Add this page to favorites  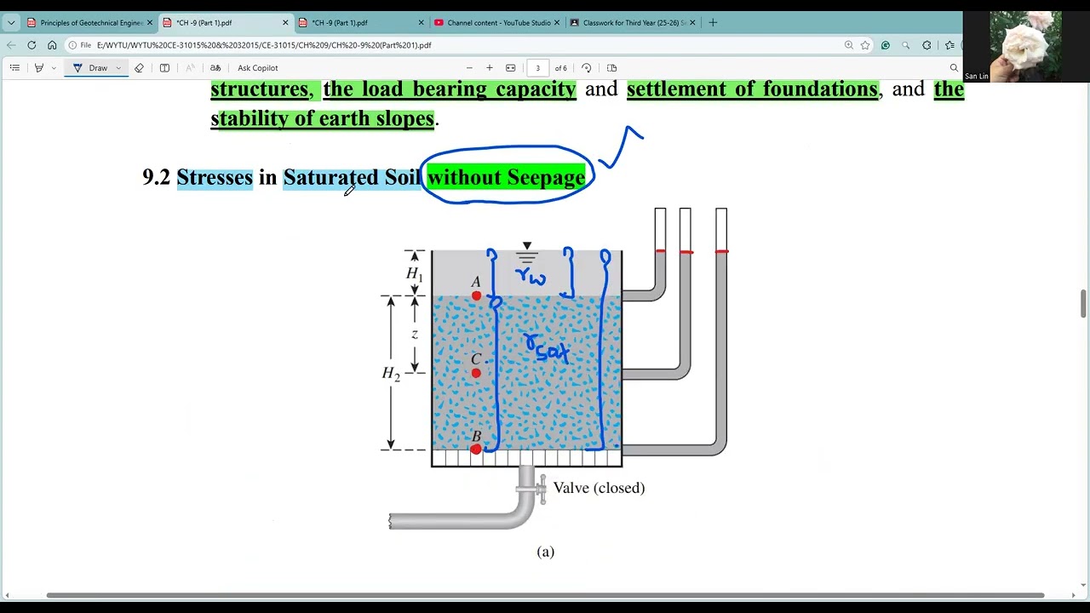pyautogui.click(x=865, y=45)
